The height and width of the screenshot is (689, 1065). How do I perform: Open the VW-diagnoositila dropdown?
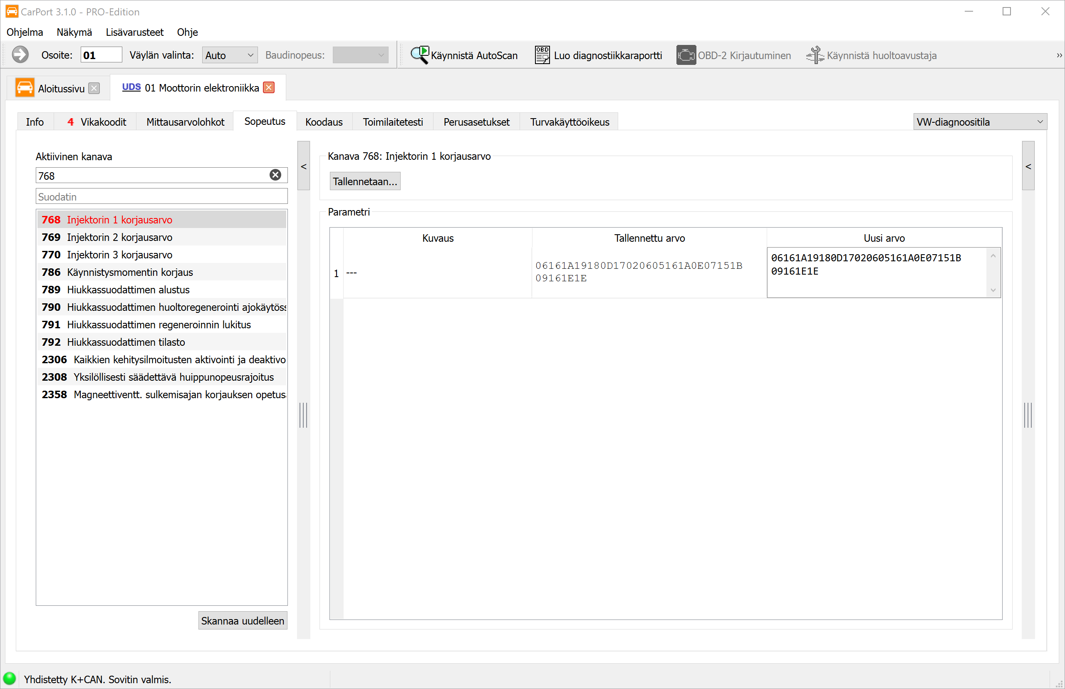(x=980, y=121)
